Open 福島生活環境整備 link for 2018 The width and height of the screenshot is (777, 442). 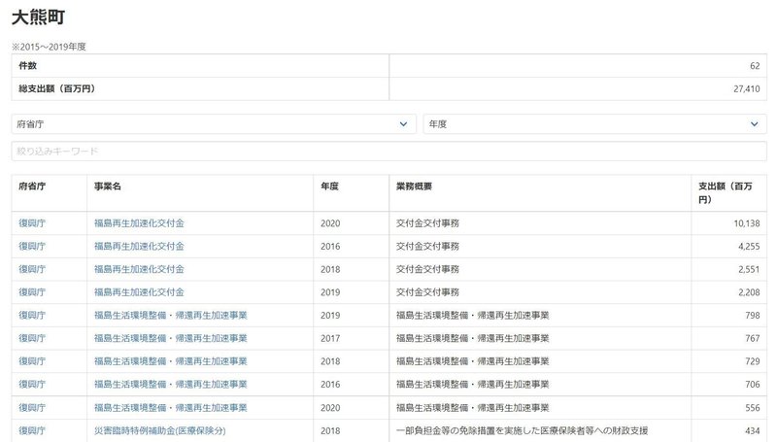point(171,361)
